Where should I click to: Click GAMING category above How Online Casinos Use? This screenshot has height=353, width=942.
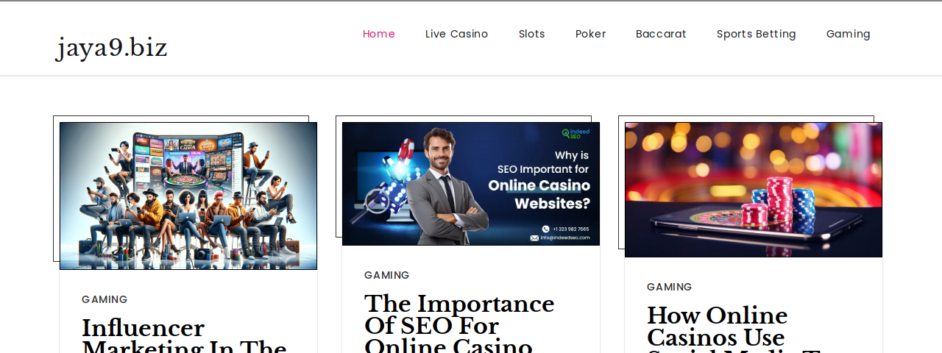point(670,287)
